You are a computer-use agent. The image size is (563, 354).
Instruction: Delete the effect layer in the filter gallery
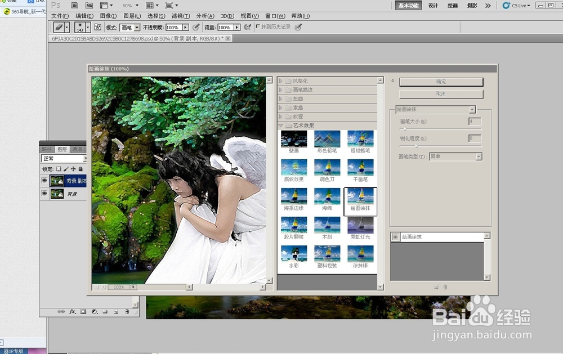tap(445, 287)
